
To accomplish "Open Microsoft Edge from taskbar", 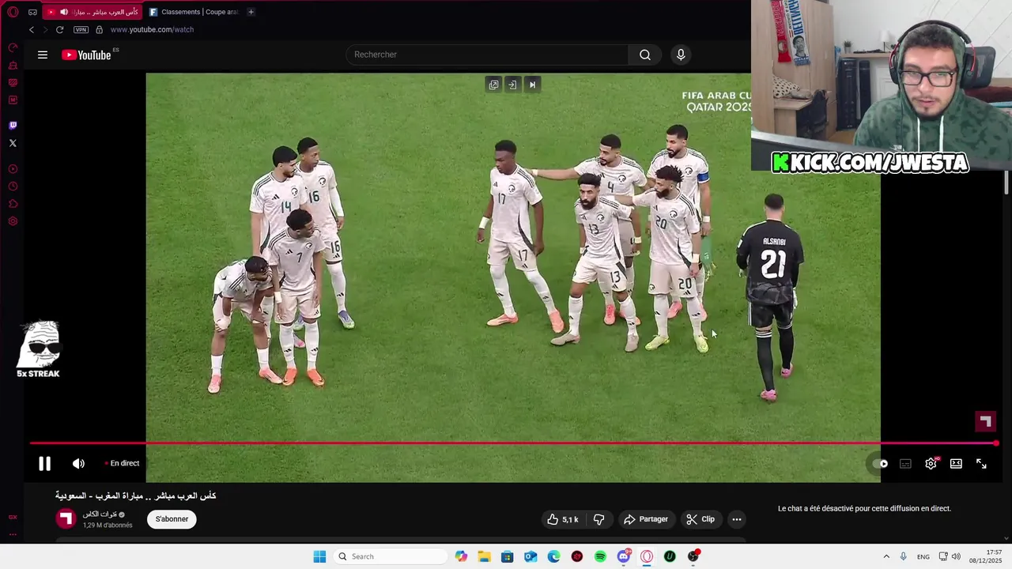I will point(553,556).
